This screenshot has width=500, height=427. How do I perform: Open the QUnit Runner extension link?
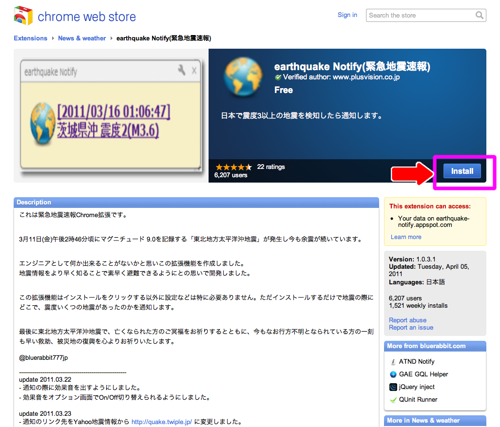[418, 400]
